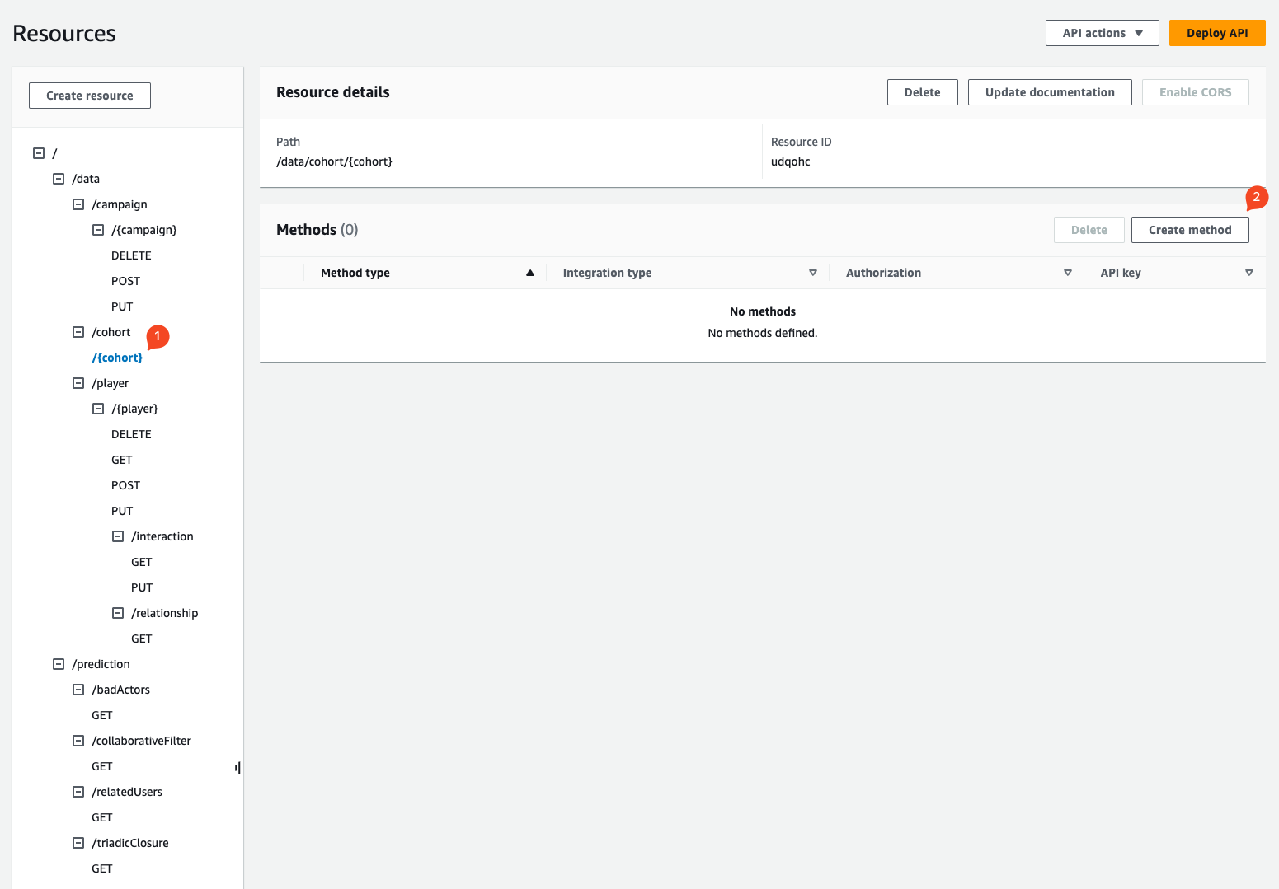This screenshot has width=1279, height=889.
Task: Collapse the /prediction tree node
Action: point(59,664)
